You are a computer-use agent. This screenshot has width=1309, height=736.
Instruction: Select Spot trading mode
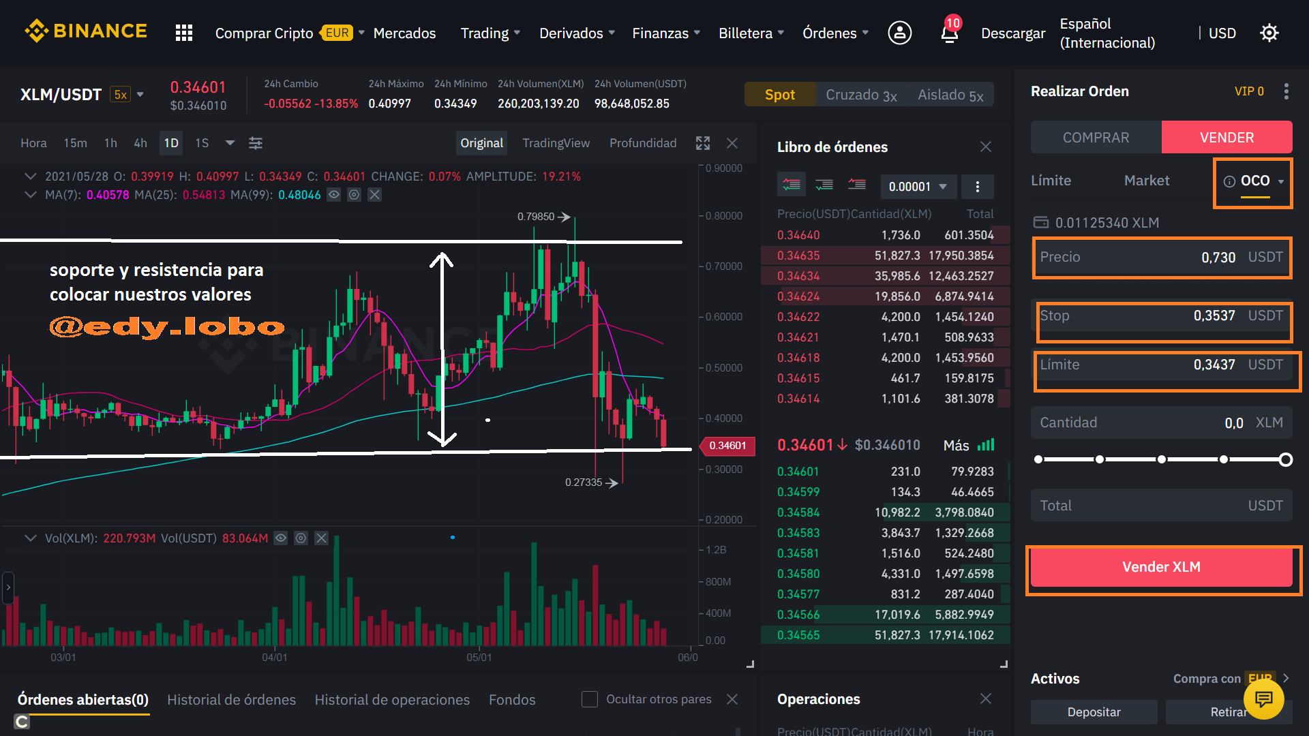pyautogui.click(x=780, y=95)
